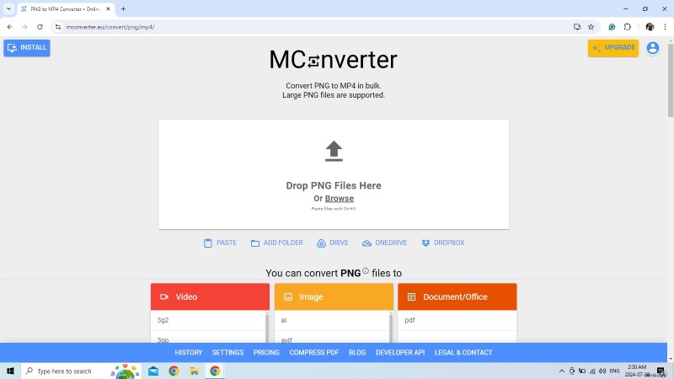This screenshot has width=674, height=379.
Task: Open the active Chrome taskbar icon
Action: [x=215, y=371]
